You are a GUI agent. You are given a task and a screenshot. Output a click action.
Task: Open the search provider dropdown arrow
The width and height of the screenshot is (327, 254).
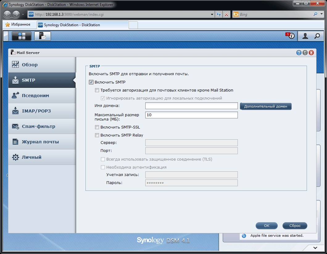[321, 14]
